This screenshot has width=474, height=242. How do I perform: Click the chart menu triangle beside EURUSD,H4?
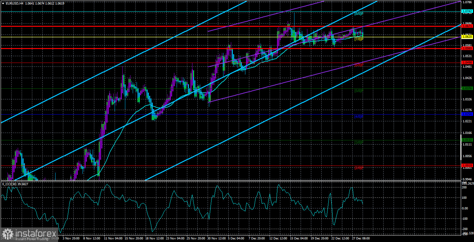pyautogui.click(x=3, y=3)
